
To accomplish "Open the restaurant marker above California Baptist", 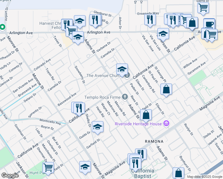I will [135, 164].
